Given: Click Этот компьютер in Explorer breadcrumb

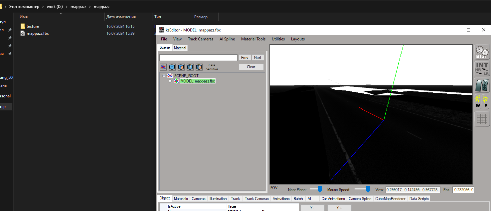Looking at the screenshot, I should (24, 7).
